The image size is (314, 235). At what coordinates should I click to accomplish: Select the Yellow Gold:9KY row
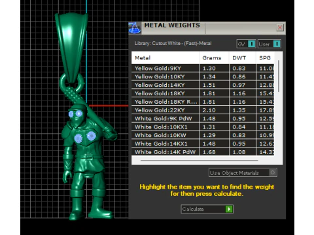(203, 69)
